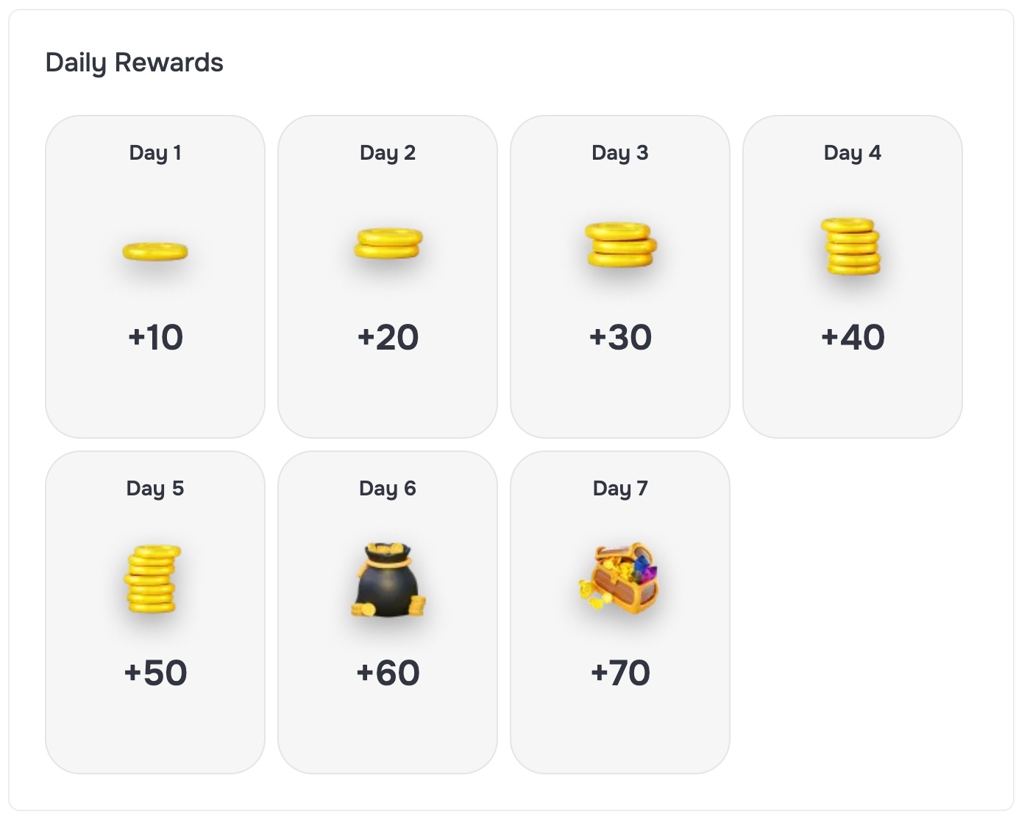Click the tall coin stack on Day 5
Image resolution: width=1027 pixels, height=820 pixels.
(x=155, y=581)
